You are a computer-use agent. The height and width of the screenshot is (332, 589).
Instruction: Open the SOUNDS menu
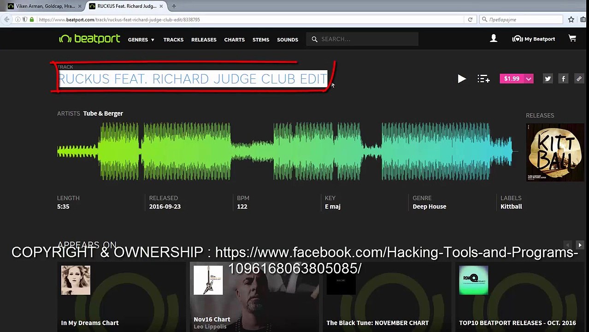pyautogui.click(x=288, y=40)
